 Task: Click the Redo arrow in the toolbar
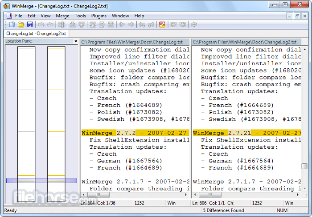[x=50, y=24]
